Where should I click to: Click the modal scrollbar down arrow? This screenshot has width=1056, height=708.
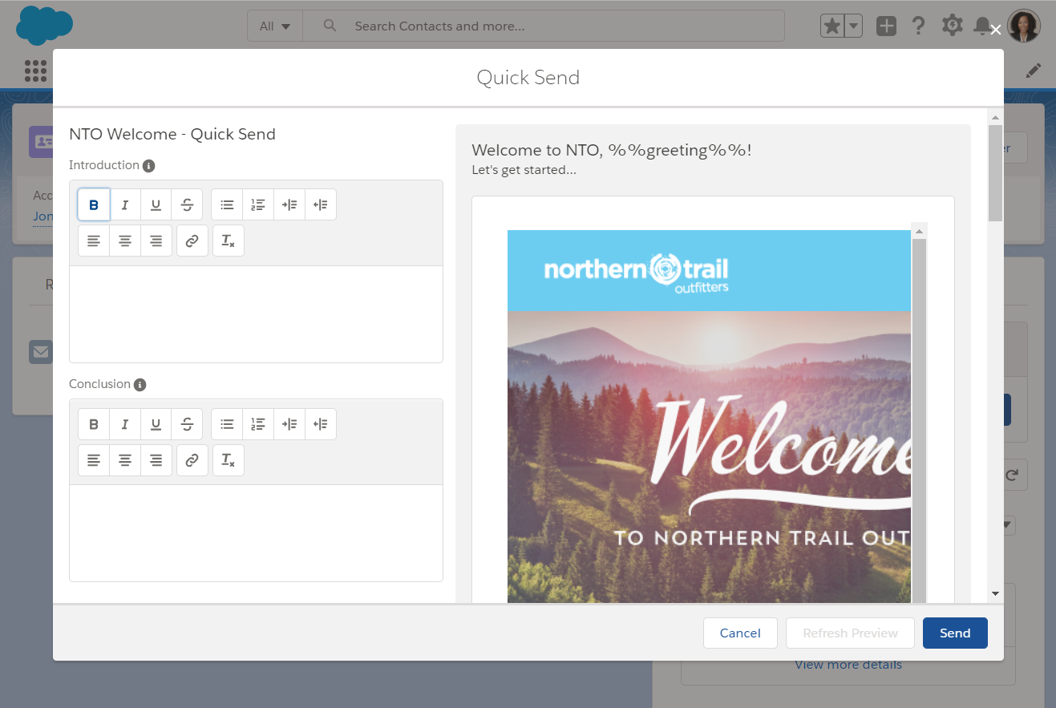(995, 593)
